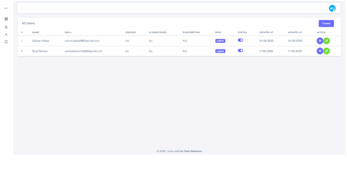Toggle status switch for Salman Abbas
This screenshot has height=175, width=347.
[x=240, y=40]
